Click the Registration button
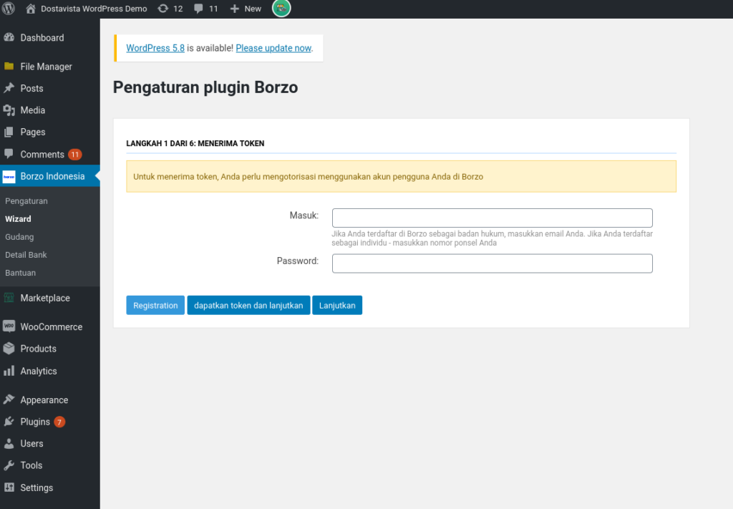This screenshot has width=733, height=509. tap(155, 305)
